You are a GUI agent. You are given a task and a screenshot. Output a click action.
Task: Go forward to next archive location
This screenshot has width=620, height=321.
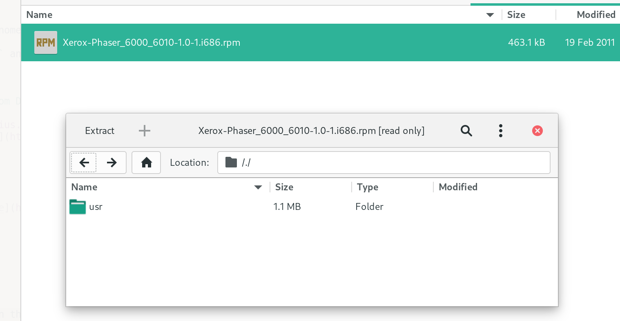[112, 163]
